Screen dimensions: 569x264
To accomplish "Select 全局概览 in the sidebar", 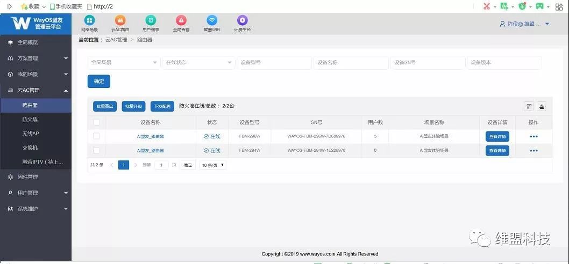I will click(35, 42).
